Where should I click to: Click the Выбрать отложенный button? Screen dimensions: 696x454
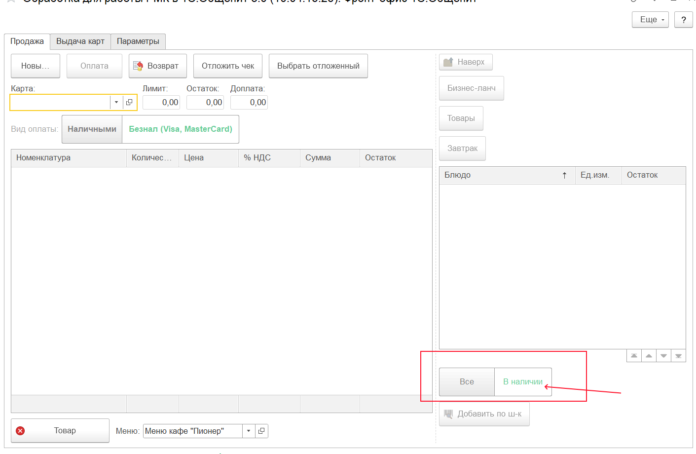pyautogui.click(x=318, y=66)
